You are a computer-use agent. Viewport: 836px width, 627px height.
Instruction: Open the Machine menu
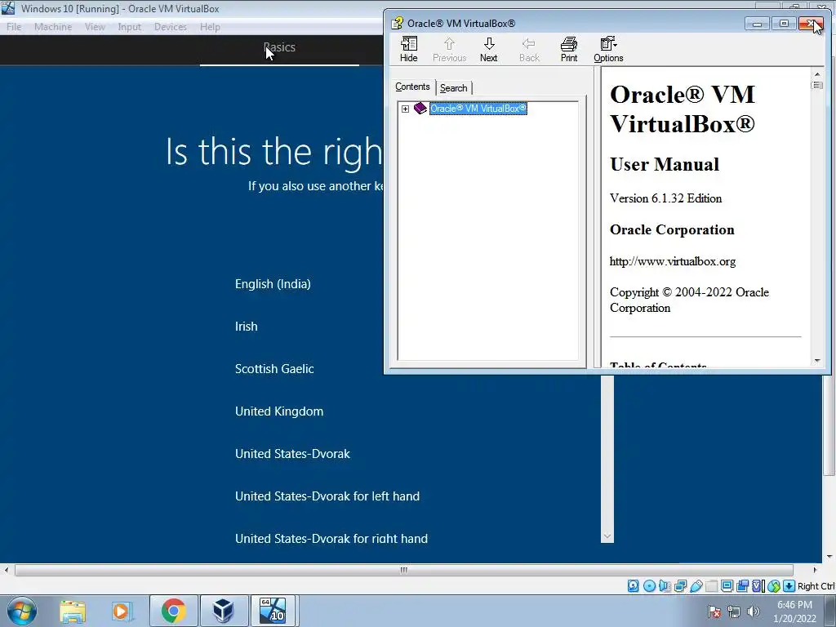click(x=53, y=27)
